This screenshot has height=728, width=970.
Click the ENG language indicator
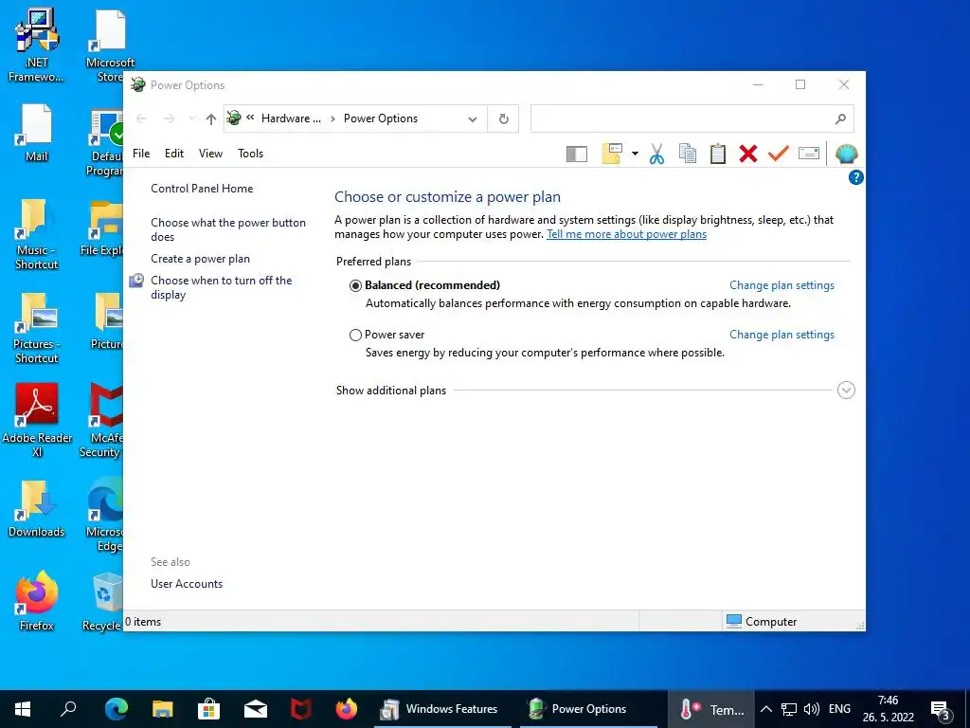point(839,709)
